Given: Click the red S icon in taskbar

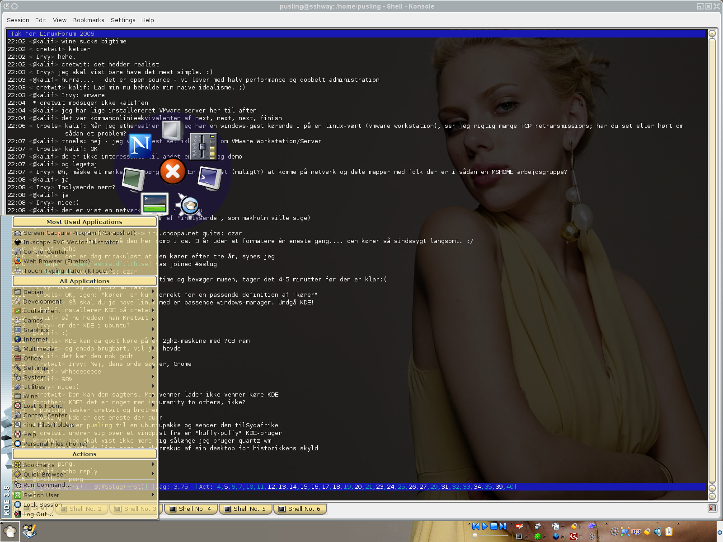Looking at the screenshot, I should coord(574,536).
